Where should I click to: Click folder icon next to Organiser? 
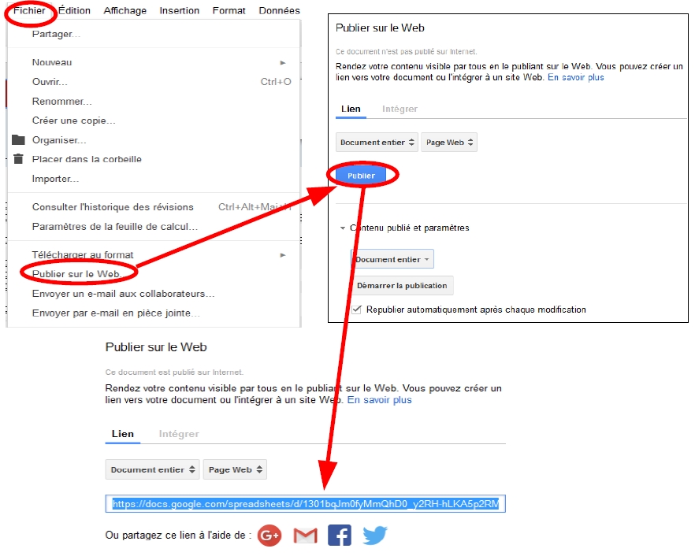coord(18,139)
